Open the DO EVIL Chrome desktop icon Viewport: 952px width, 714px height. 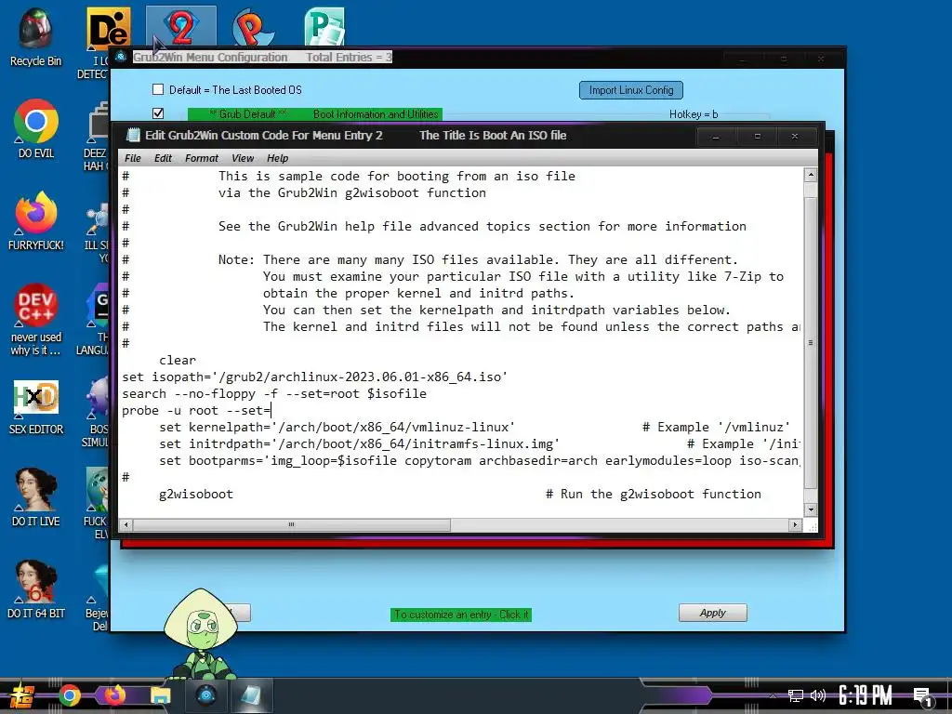[35, 128]
